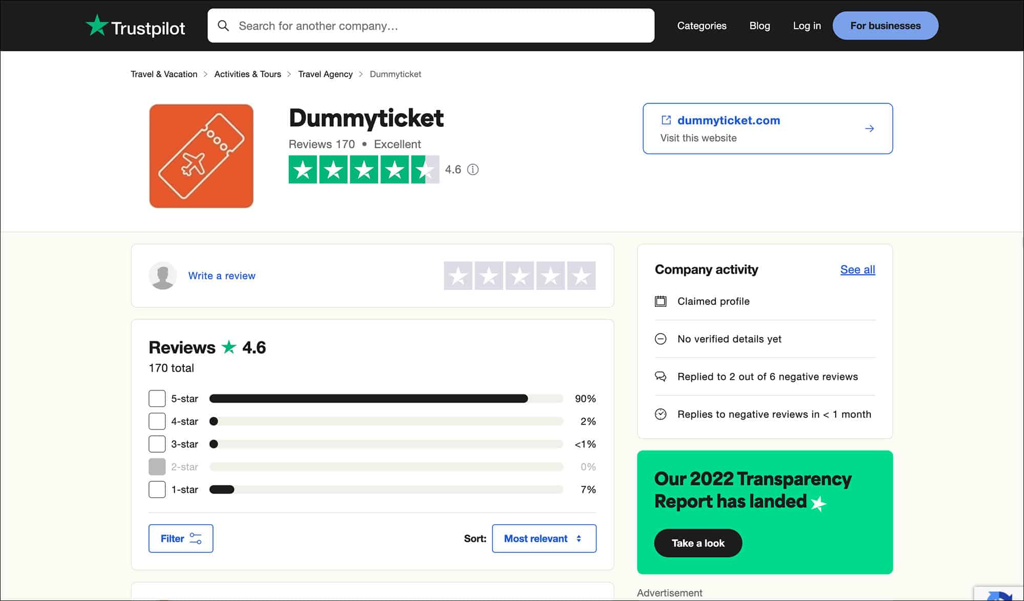The height and width of the screenshot is (601, 1024).
Task: Open the Blog from the navigation bar
Action: tap(759, 26)
